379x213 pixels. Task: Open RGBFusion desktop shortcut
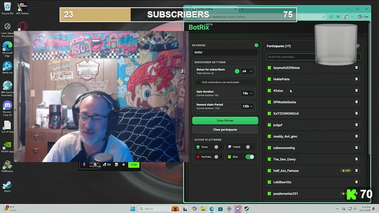coord(7,167)
